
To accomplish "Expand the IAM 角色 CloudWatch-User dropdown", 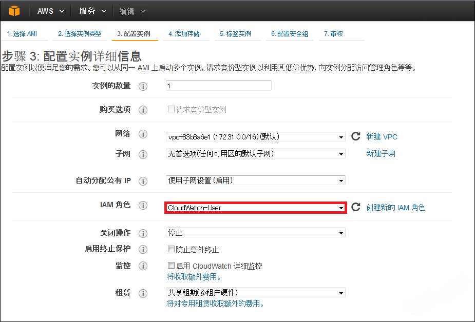I will click(x=256, y=208).
